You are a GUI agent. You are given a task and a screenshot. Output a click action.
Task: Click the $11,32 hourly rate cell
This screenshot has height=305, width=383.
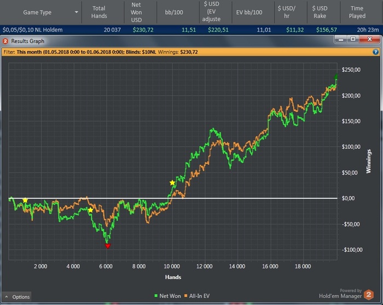click(295, 30)
